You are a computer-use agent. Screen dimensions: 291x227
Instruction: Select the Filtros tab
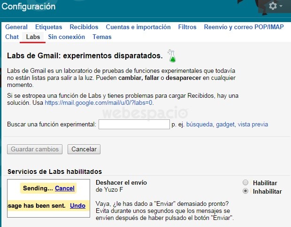187,27
